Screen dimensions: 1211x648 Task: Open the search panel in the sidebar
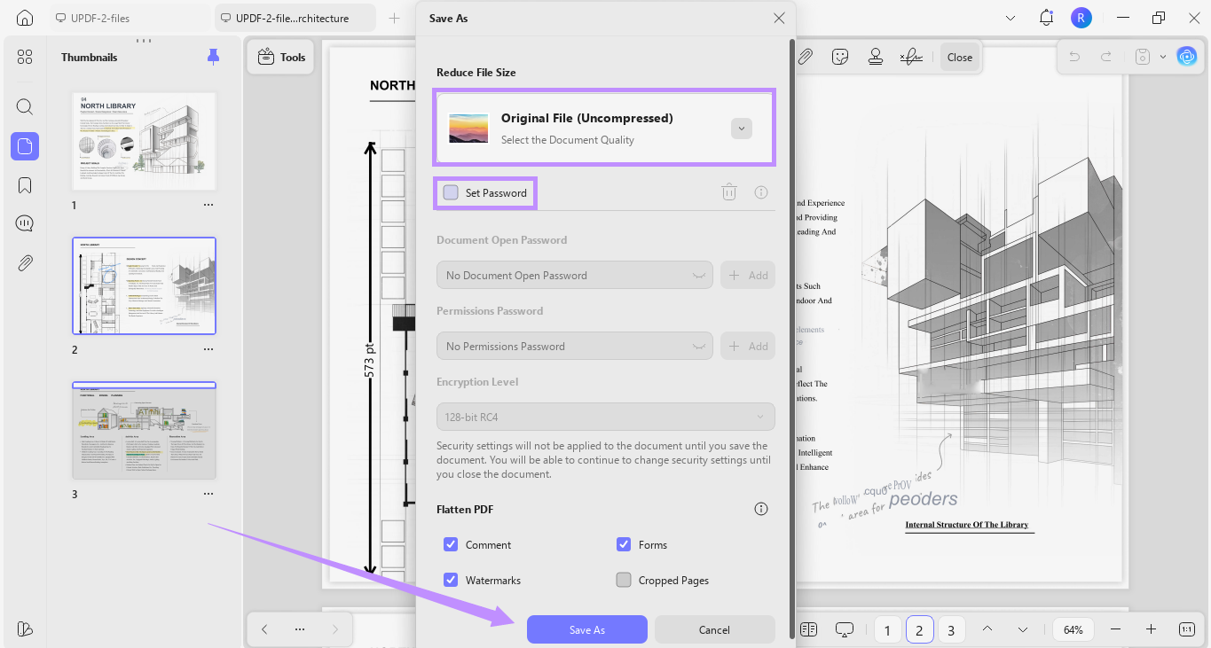click(25, 107)
